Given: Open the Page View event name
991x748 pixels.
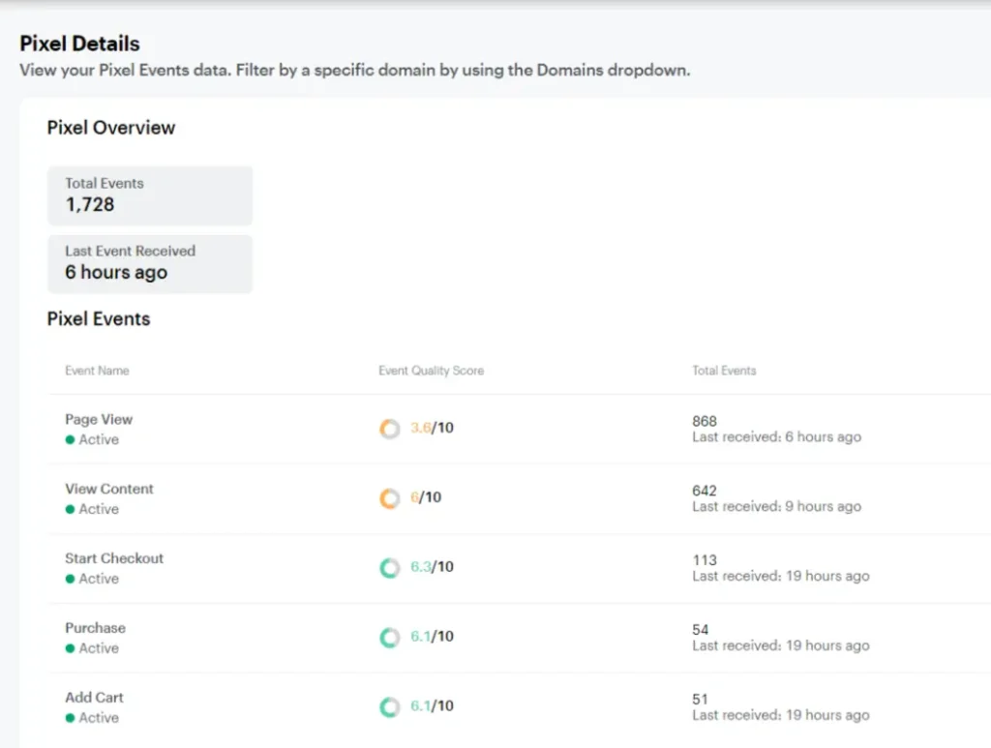Looking at the screenshot, I should 99,419.
